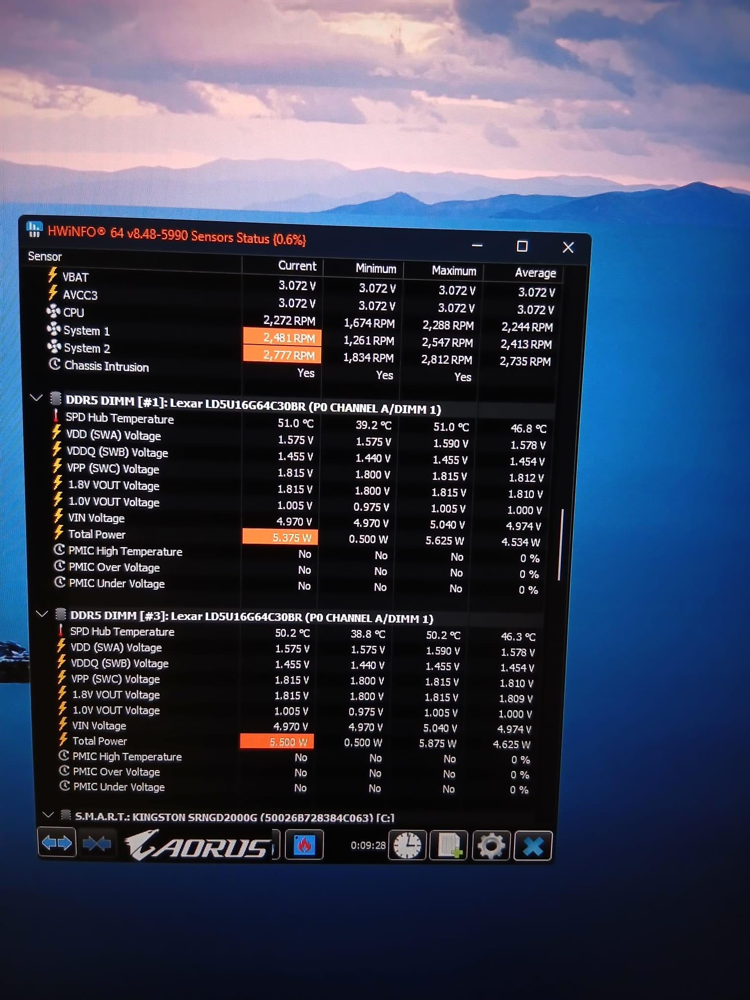Select DIMM #1 Total Power value 5.375 W

pyautogui.click(x=280, y=537)
